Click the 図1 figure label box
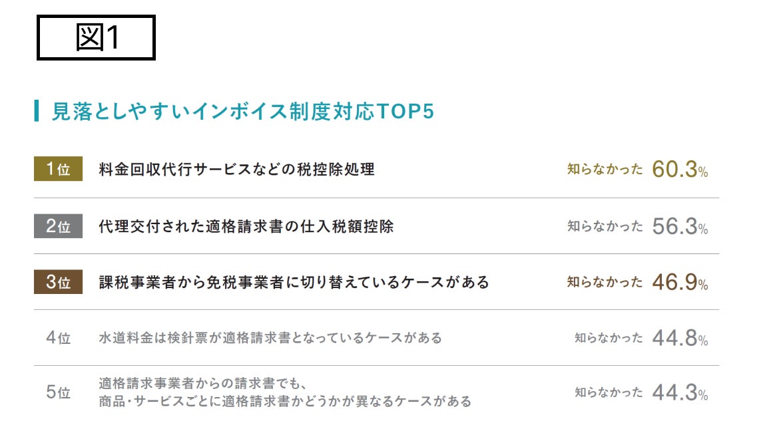The height and width of the screenshot is (429, 761). click(96, 38)
